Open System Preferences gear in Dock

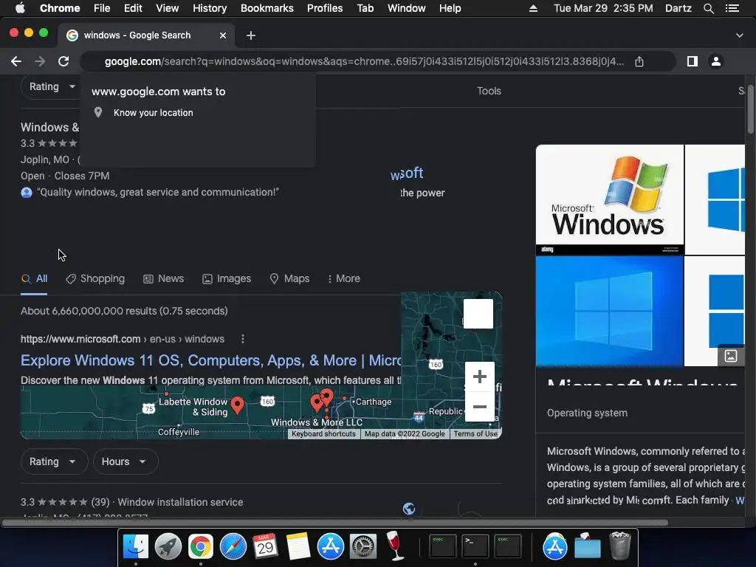(362, 546)
